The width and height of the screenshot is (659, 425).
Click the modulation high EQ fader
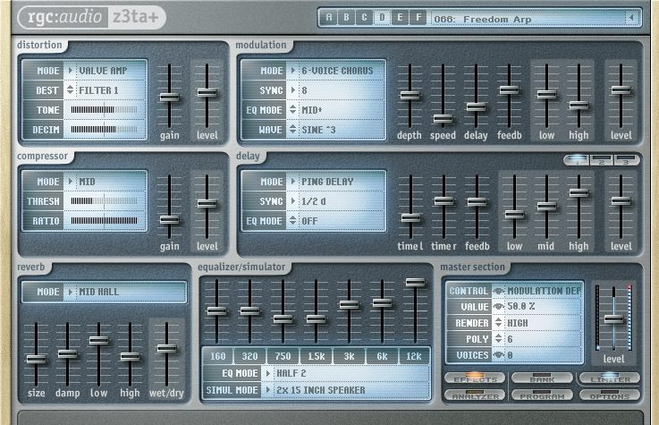pyautogui.click(x=579, y=105)
